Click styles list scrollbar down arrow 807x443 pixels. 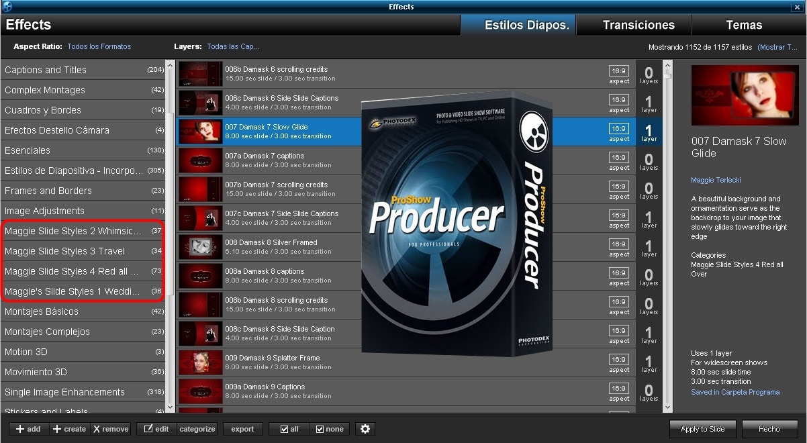tap(667, 407)
